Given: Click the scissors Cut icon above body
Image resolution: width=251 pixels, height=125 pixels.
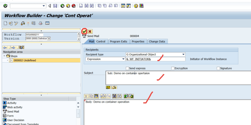Looking at the screenshot, I should point(86,96).
